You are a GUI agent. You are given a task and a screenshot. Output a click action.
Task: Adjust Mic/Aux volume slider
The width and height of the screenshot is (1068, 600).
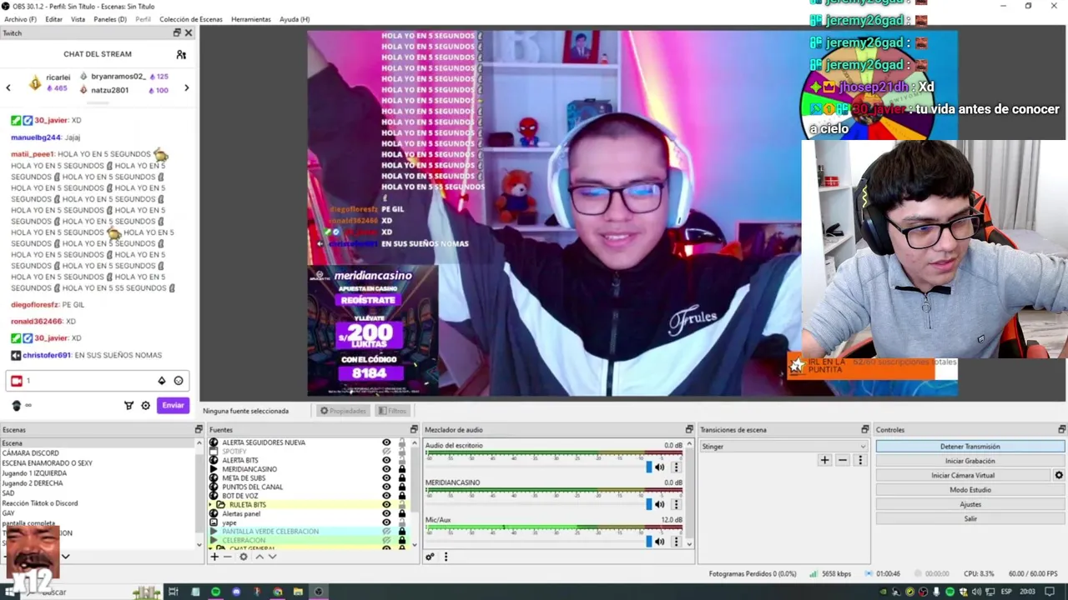tap(648, 542)
